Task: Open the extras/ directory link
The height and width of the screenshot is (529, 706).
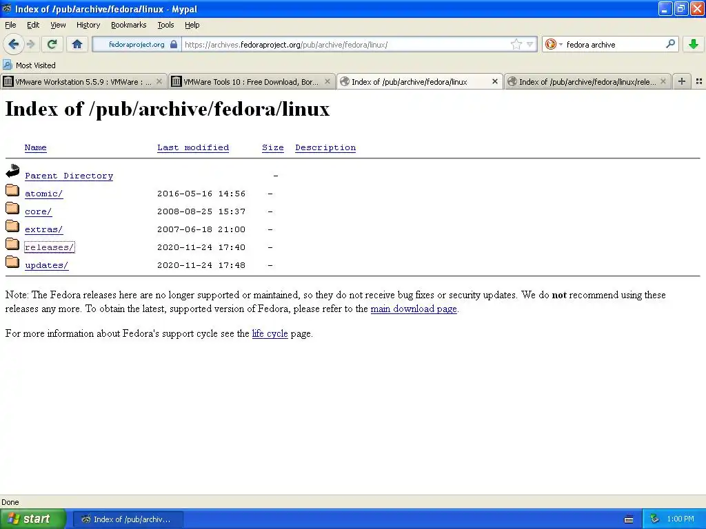Action: click(43, 229)
